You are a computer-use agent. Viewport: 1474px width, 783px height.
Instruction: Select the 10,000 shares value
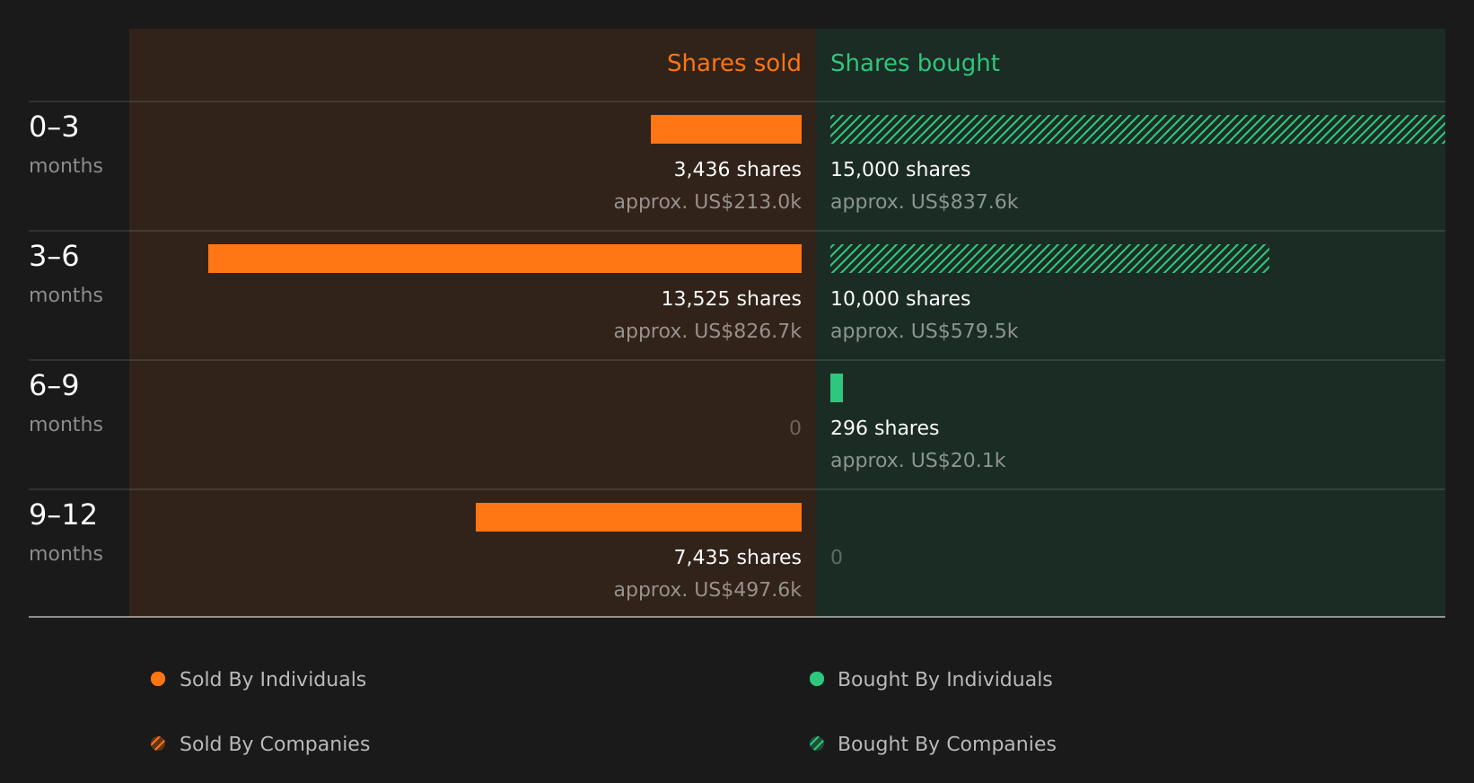tap(900, 299)
